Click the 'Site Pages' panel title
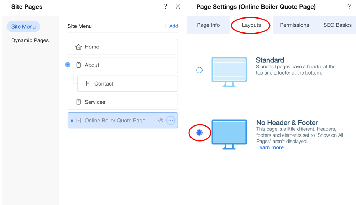Viewport: 356px width, 205px height. [27, 6]
